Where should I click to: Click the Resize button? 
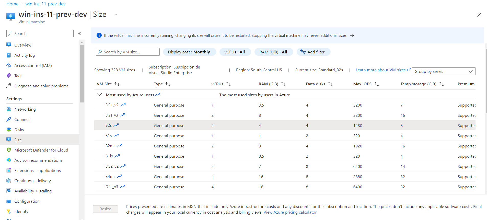click(106, 209)
